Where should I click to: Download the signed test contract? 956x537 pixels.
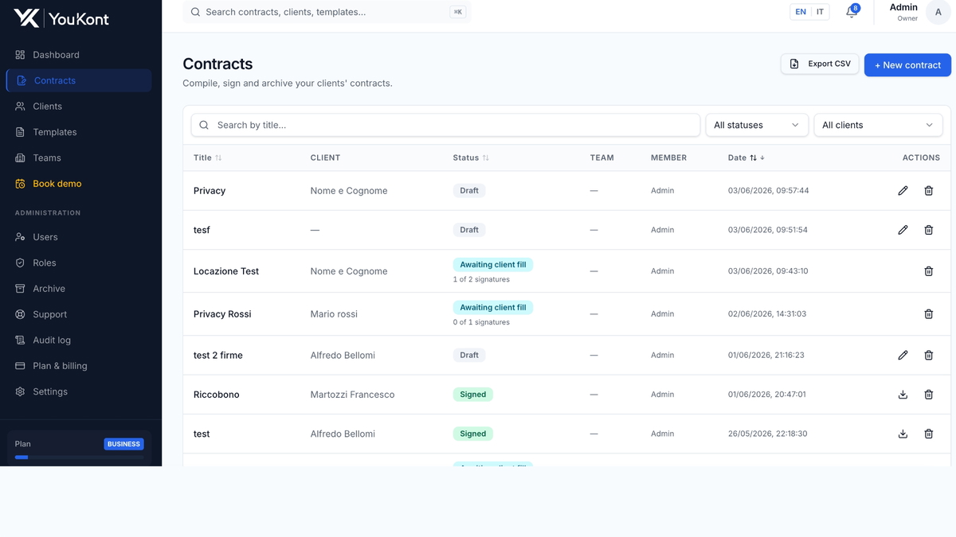pos(903,434)
